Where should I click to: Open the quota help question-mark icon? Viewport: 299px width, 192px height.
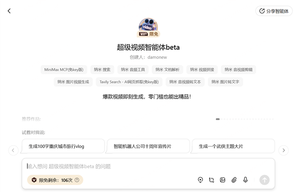(x=77, y=180)
